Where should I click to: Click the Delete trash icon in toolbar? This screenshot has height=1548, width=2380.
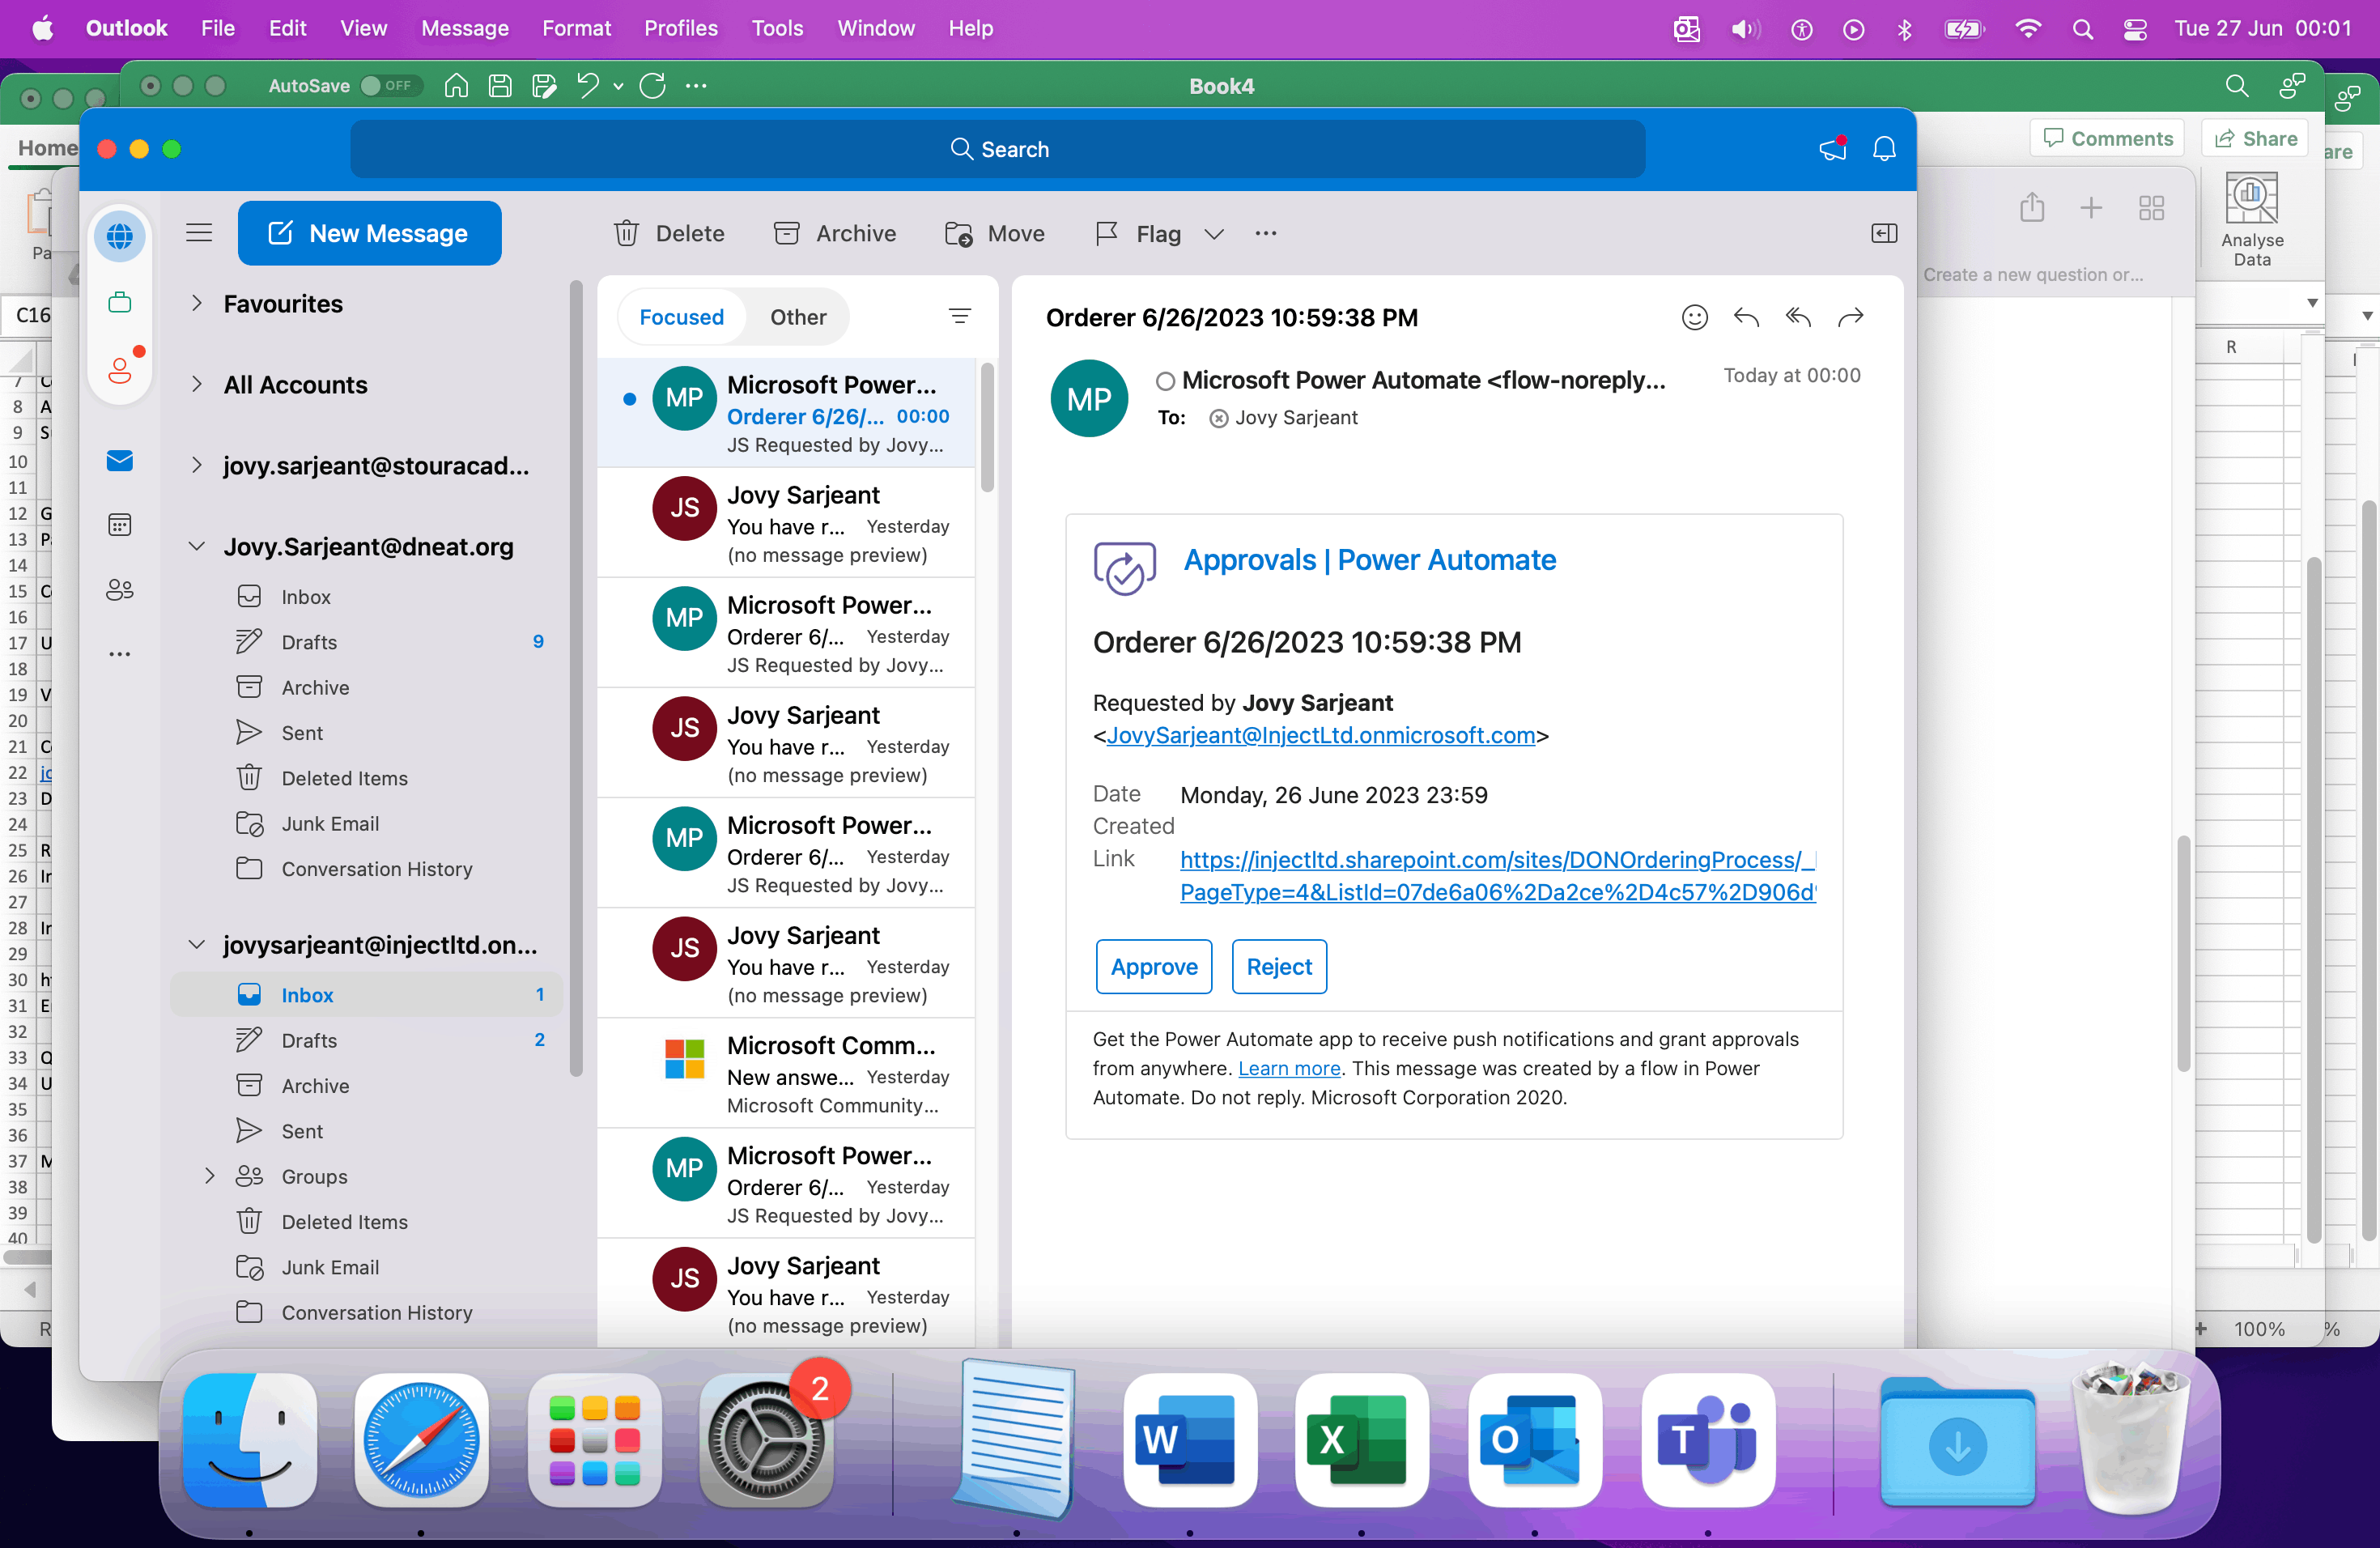click(x=626, y=233)
